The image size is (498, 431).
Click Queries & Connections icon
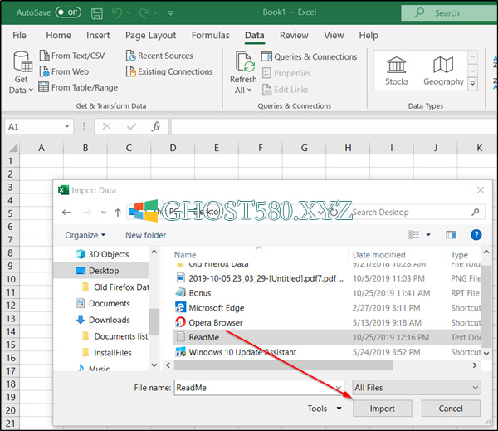(x=266, y=56)
